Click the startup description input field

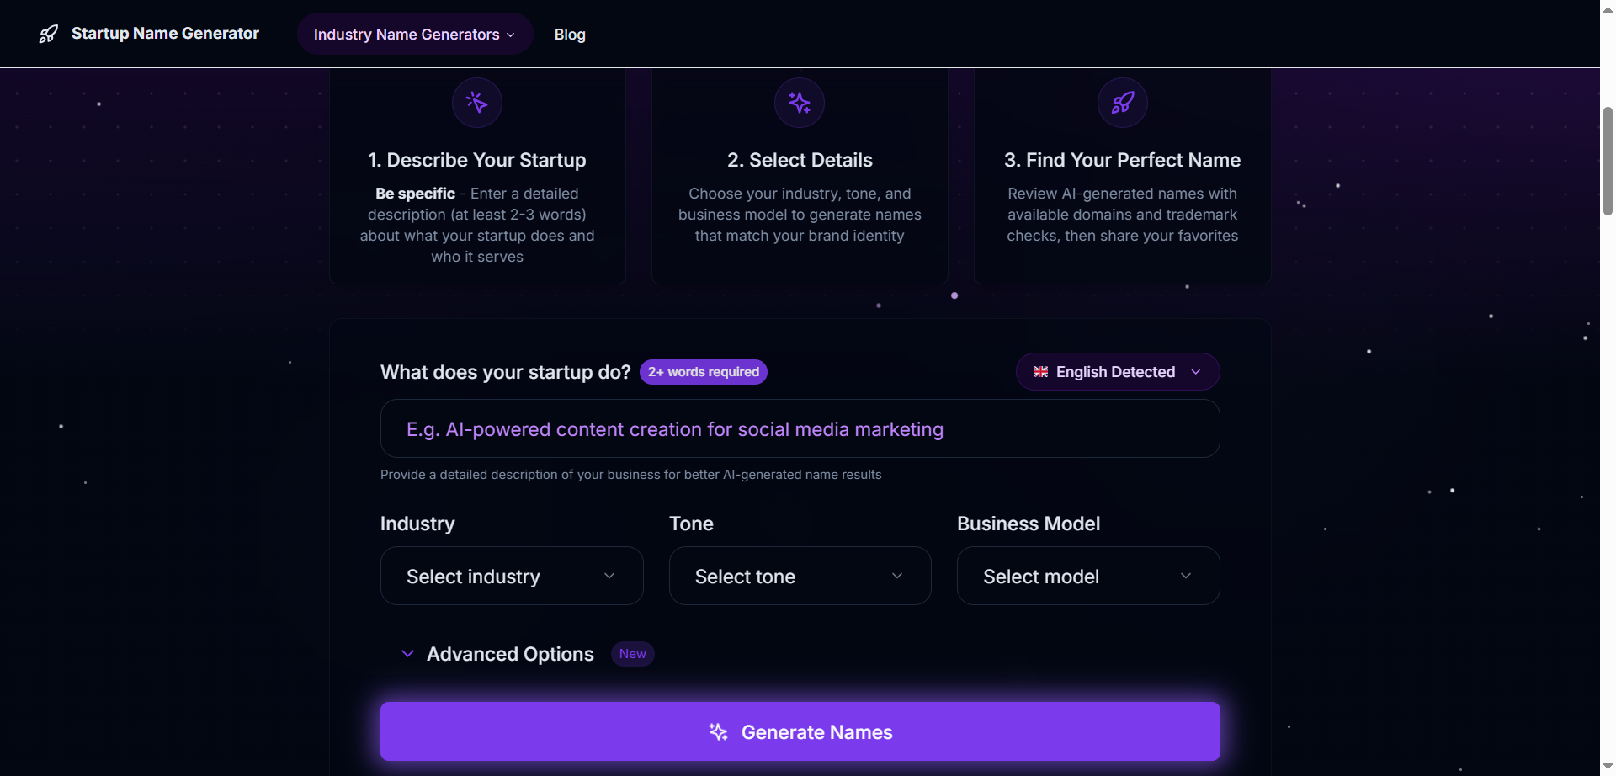coord(799,428)
